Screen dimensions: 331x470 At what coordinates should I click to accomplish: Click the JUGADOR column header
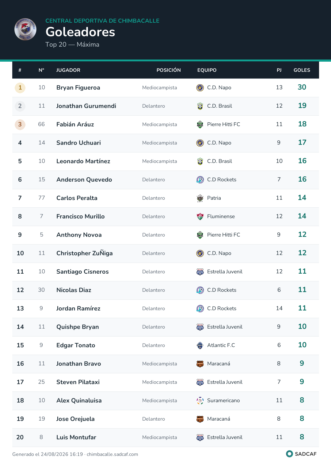coord(68,70)
